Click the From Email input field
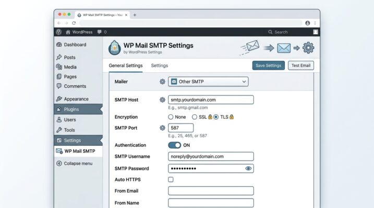374x208 pixels. click(x=211, y=191)
